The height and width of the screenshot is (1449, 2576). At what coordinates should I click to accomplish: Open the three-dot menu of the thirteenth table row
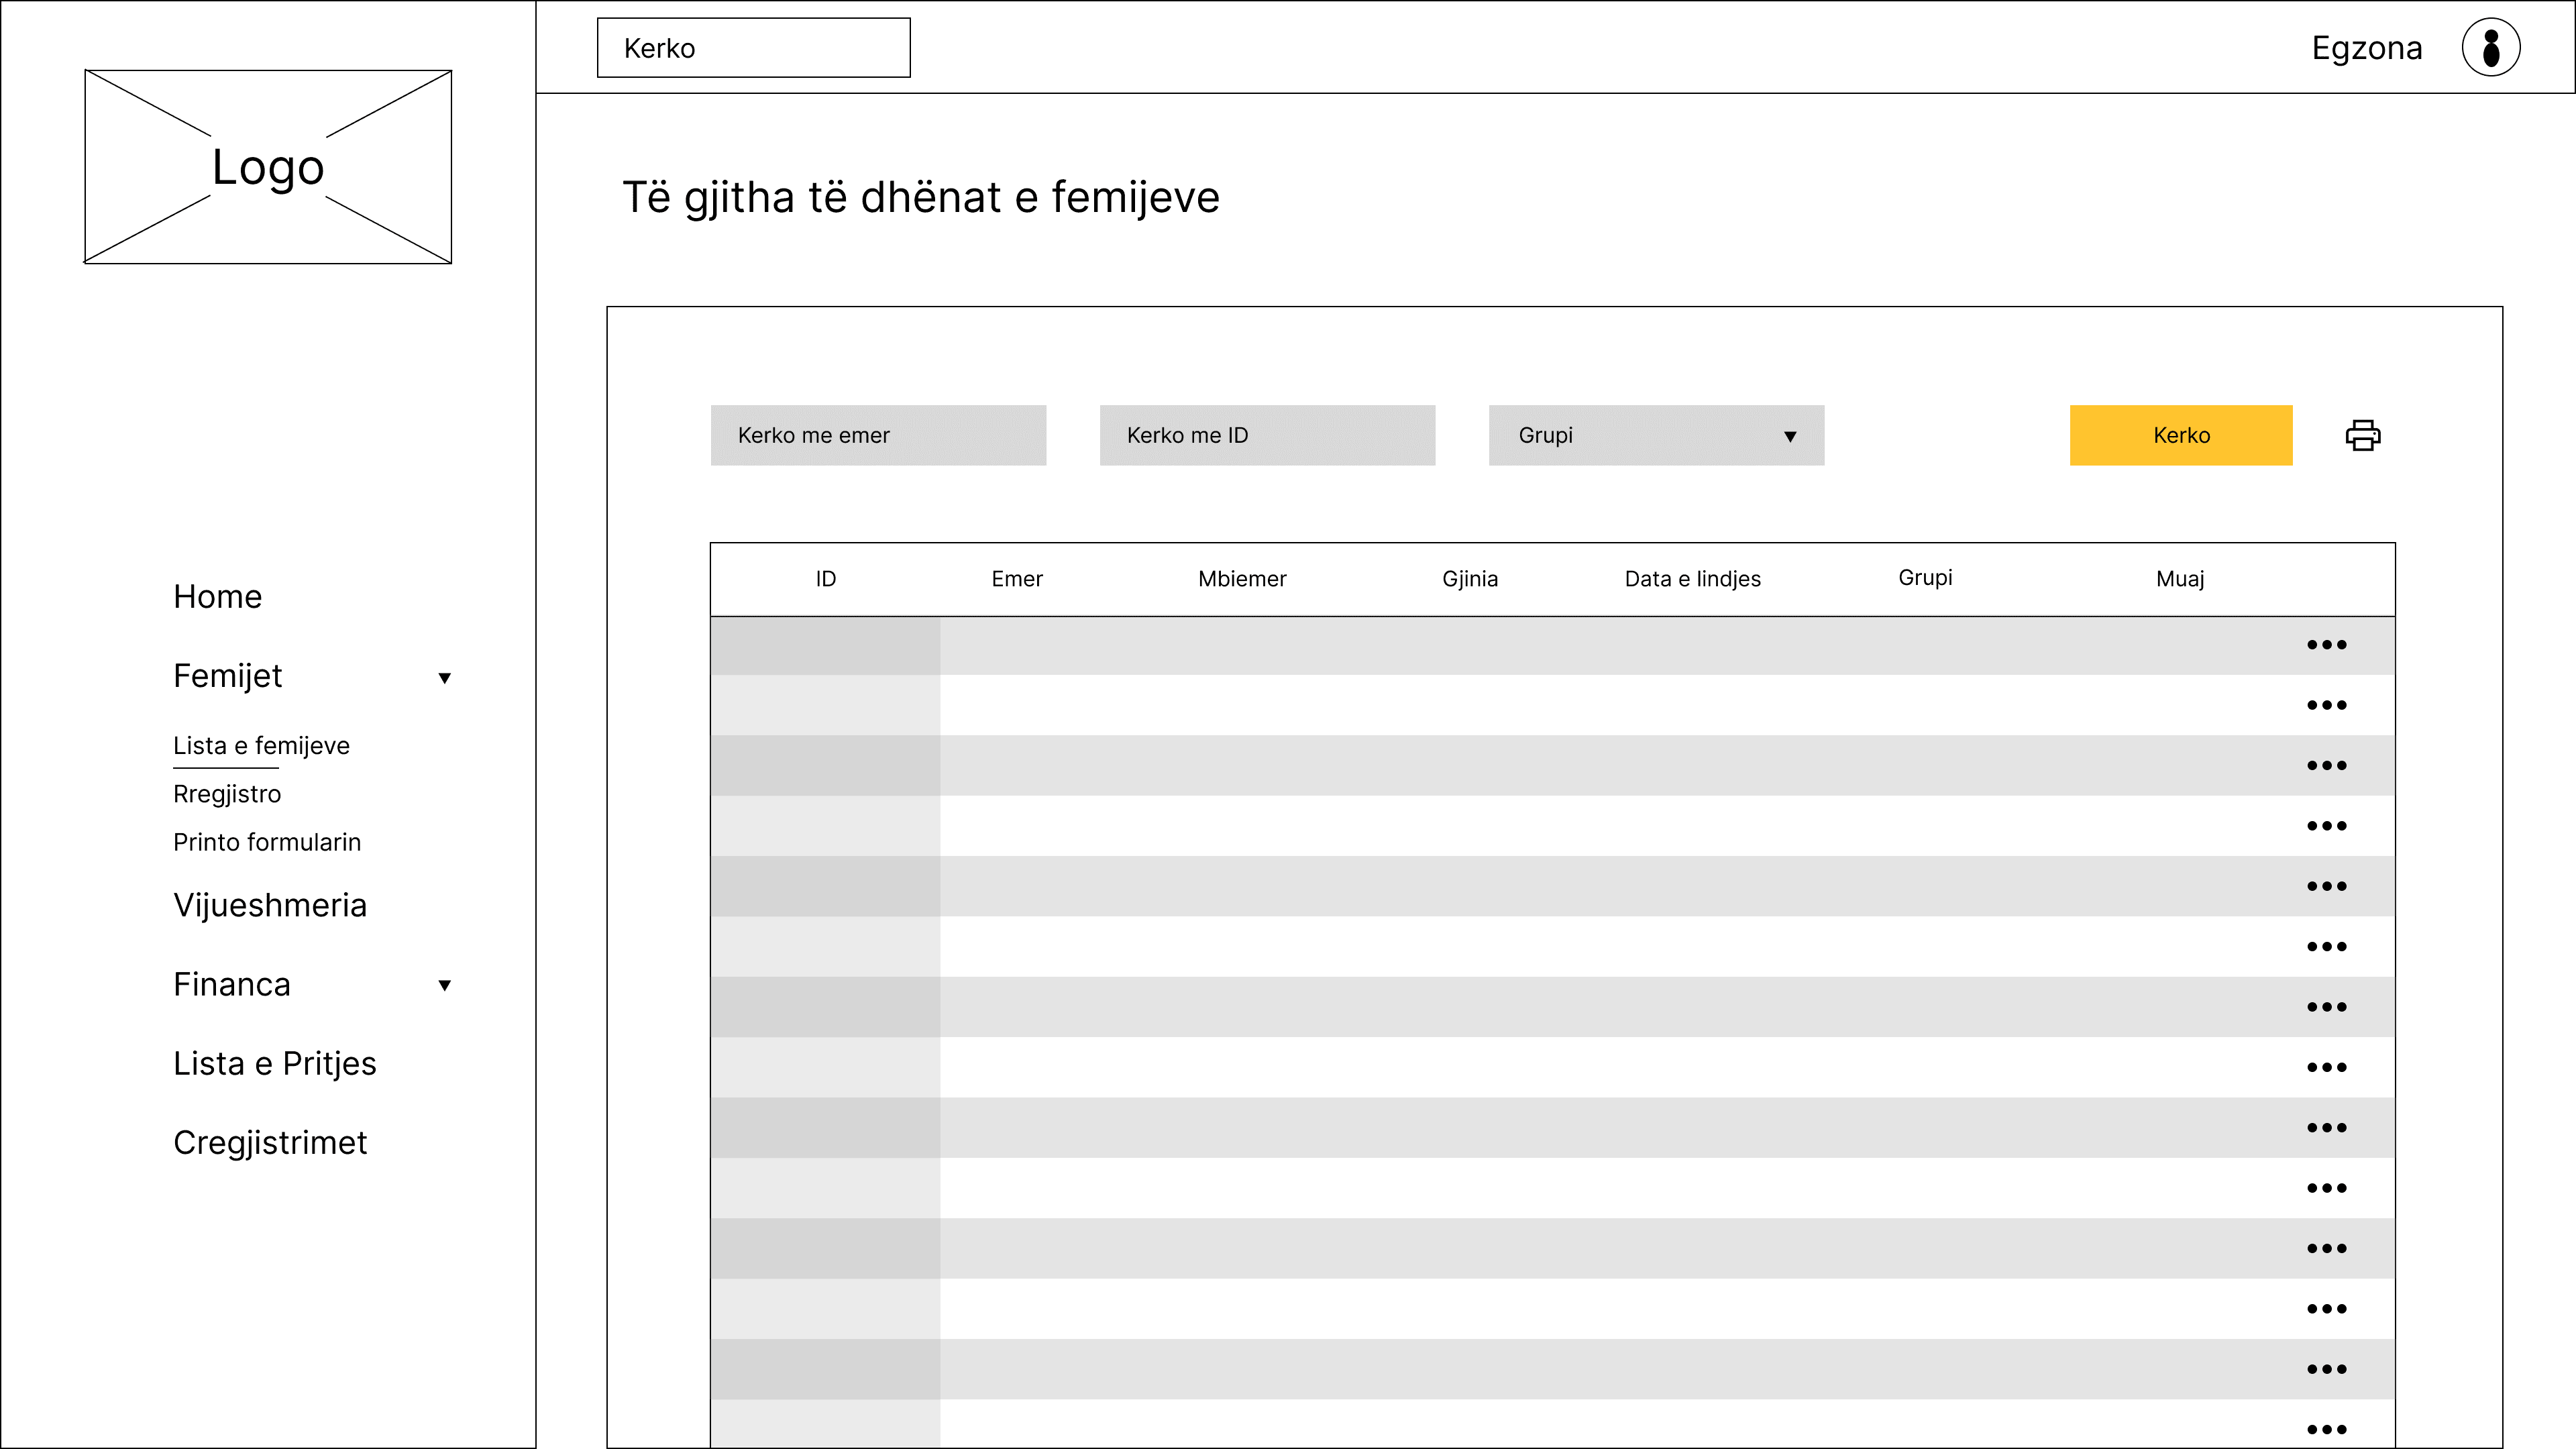(2326, 1369)
